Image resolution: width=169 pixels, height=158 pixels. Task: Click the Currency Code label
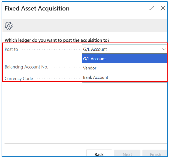(x=19, y=79)
